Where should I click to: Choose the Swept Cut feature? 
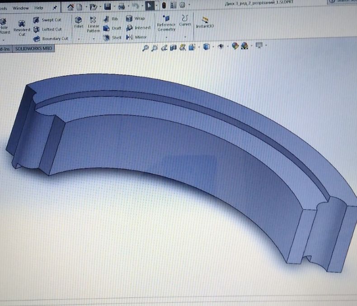(47, 20)
